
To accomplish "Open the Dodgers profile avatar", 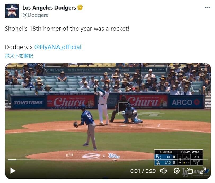I will tap(11, 11).
